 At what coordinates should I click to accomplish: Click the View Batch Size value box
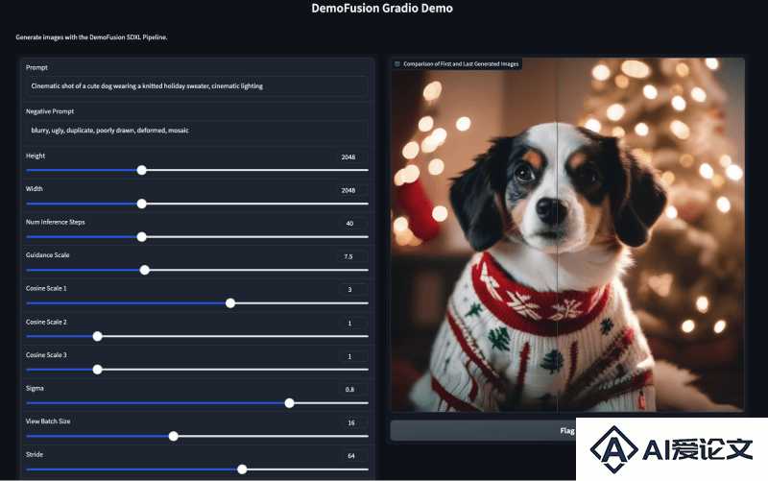click(x=354, y=422)
